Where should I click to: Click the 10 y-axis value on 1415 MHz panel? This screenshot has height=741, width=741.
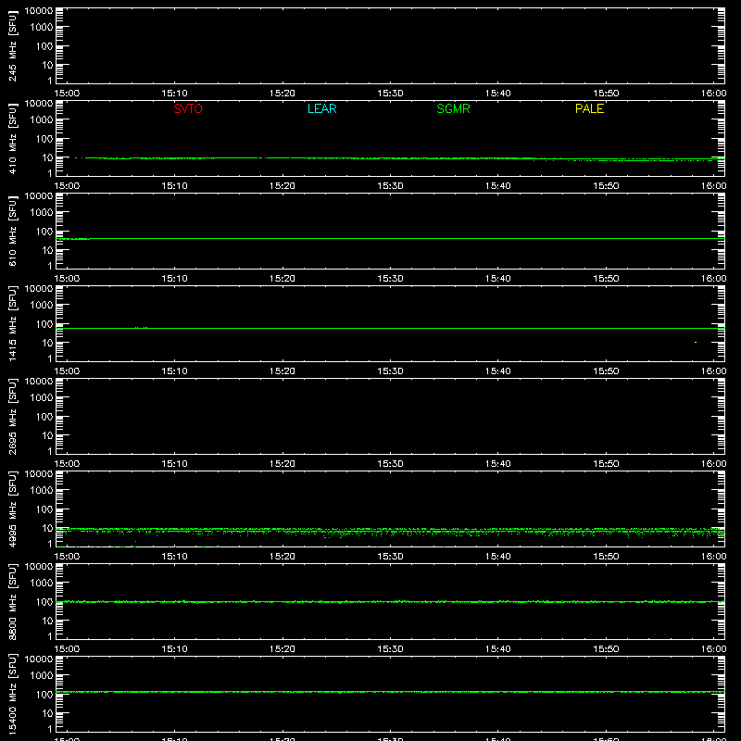pos(47,343)
